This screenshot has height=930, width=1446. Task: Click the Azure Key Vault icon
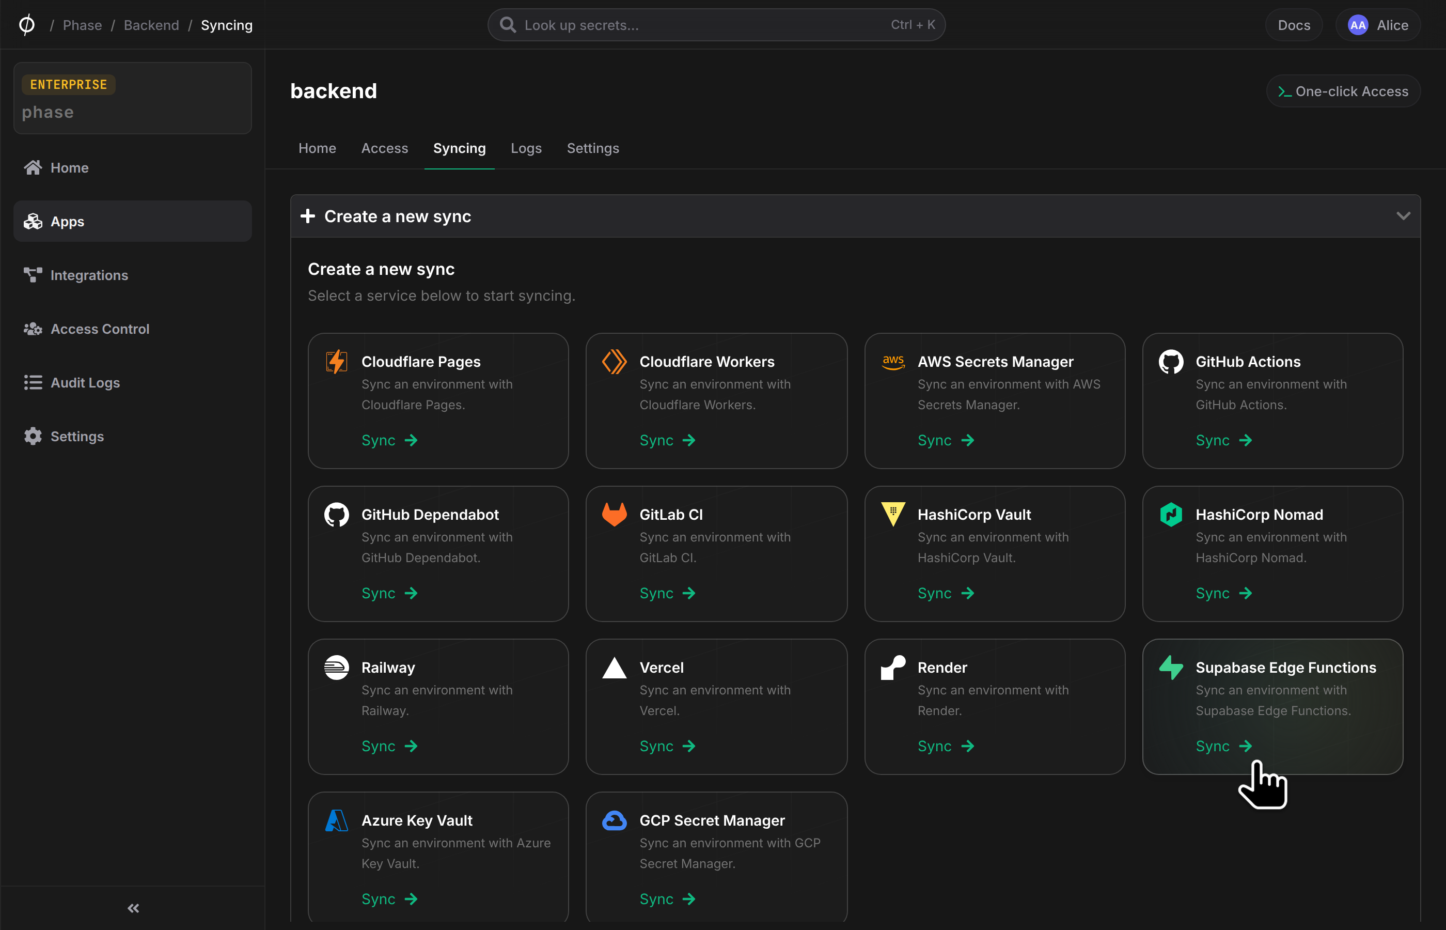tap(337, 820)
